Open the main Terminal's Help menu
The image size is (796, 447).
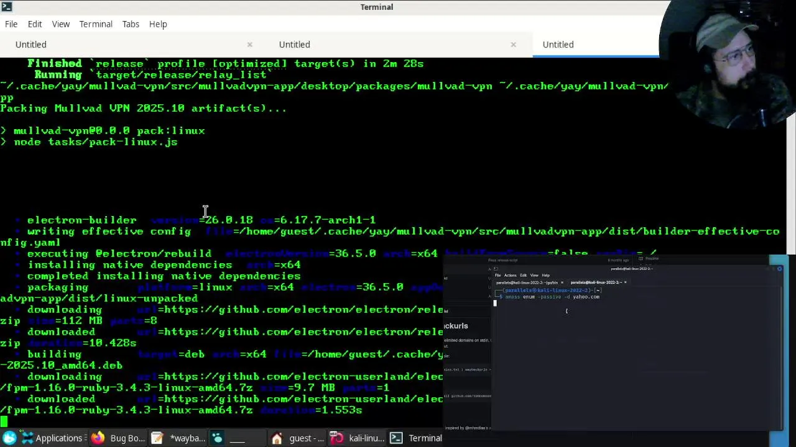(x=158, y=24)
